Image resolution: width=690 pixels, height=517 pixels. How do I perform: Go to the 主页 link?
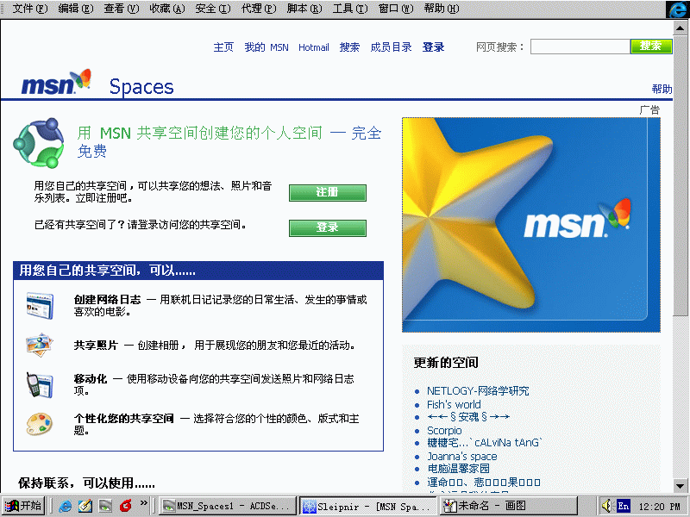click(223, 47)
